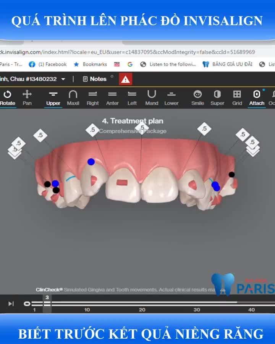Click stage 40 on the timeline

[251, 310]
